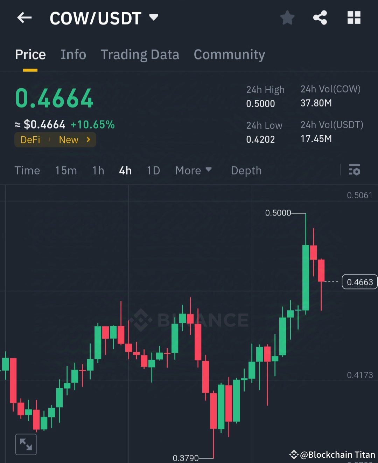
Task: Expand the More timeframe options dropdown
Action: (x=194, y=170)
